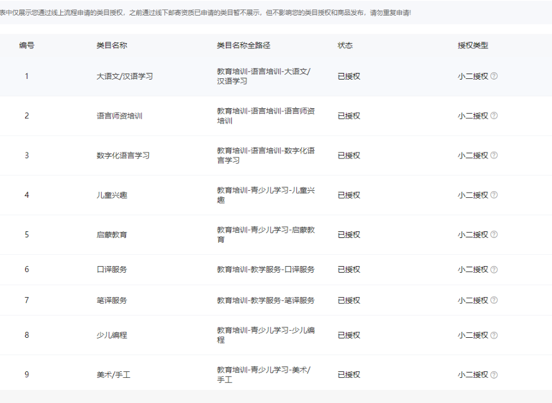Select the 状态 column header
552x403 pixels.
click(345, 45)
